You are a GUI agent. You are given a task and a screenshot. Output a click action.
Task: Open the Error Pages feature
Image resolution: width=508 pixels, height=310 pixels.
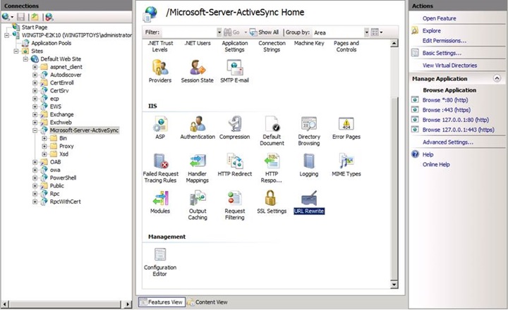point(346,128)
